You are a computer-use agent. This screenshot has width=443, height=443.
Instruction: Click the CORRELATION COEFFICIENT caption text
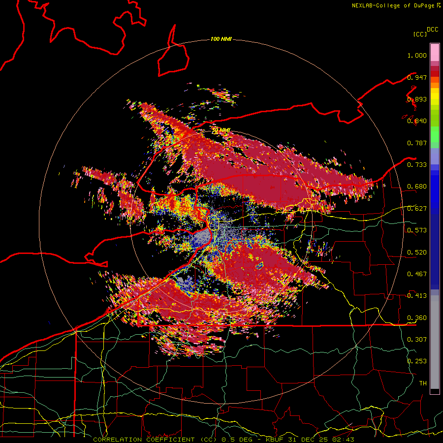click(x=144, y=440)
